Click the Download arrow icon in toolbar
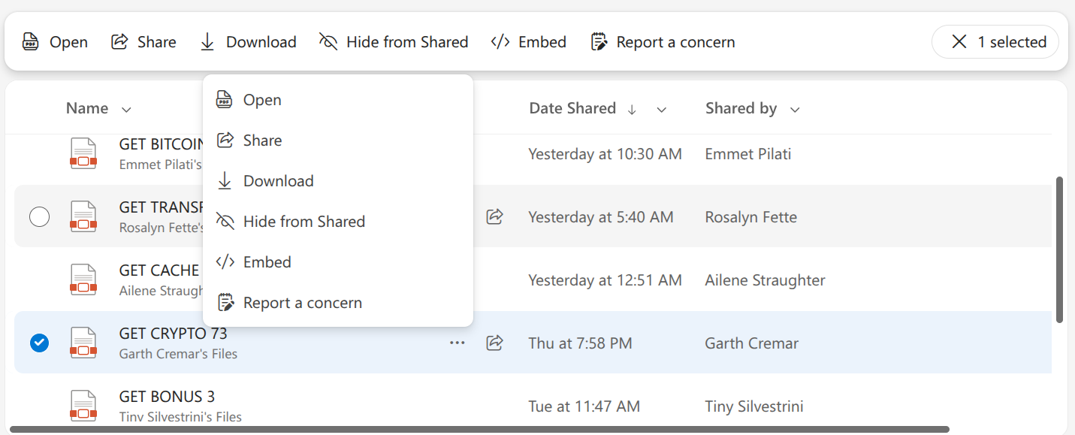This screenshot has width=1075, height=435. click(207, 42)
